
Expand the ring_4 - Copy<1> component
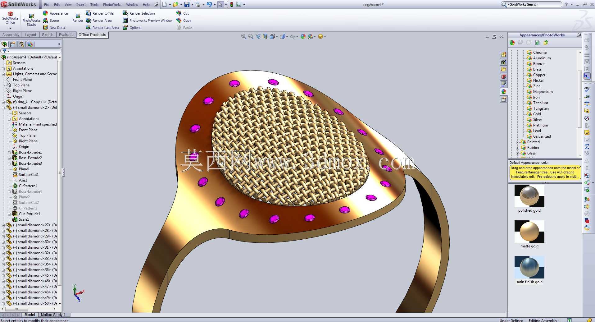tap(3, 102)
